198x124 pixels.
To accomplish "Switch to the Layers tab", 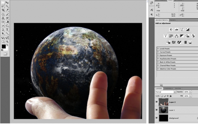I will [159, 88].
